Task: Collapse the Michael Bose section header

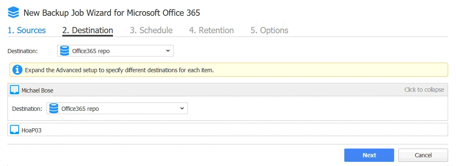Action: pos(228,90)
